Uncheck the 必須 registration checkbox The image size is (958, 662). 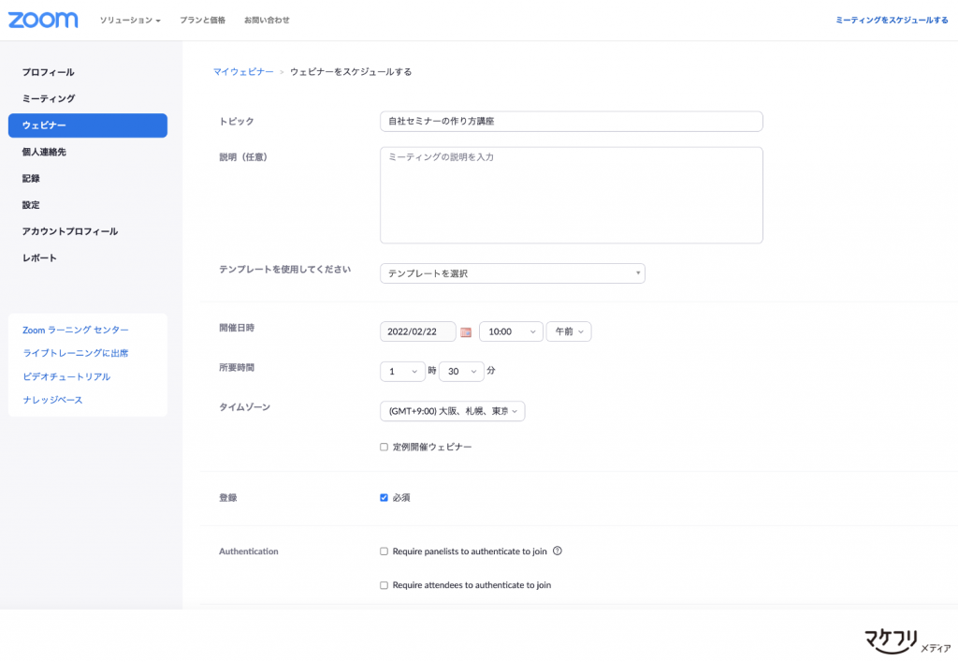tap(384, 498)
